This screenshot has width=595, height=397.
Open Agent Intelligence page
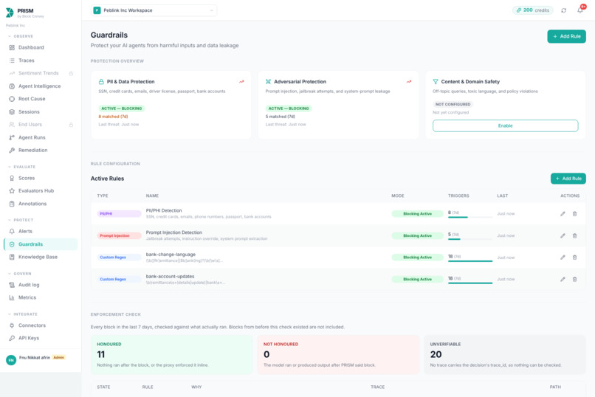(x=39, y=86)
